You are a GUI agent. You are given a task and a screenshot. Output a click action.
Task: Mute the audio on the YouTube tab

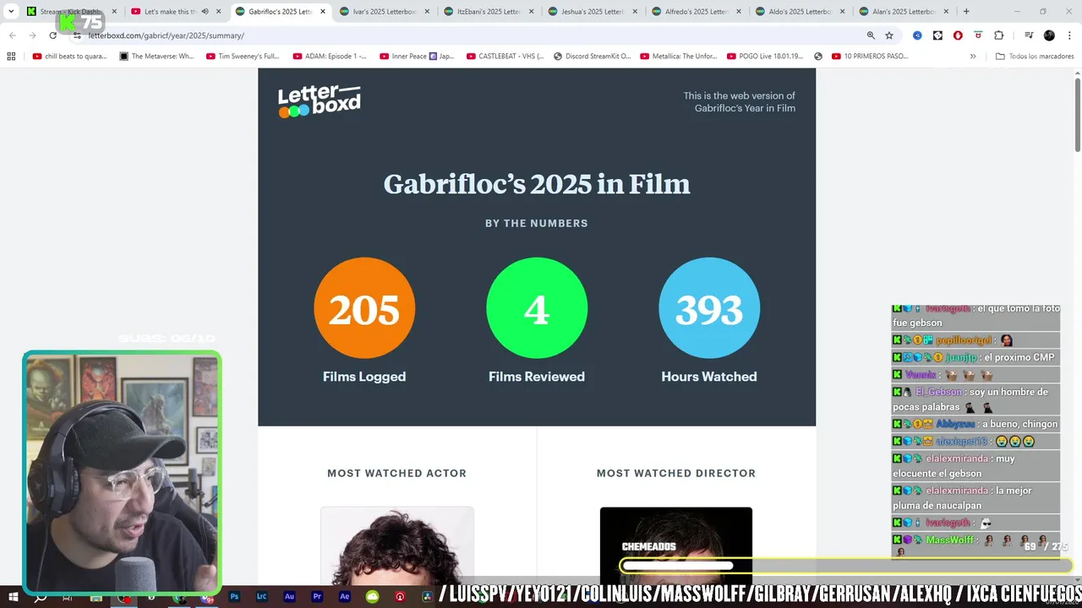205,12
